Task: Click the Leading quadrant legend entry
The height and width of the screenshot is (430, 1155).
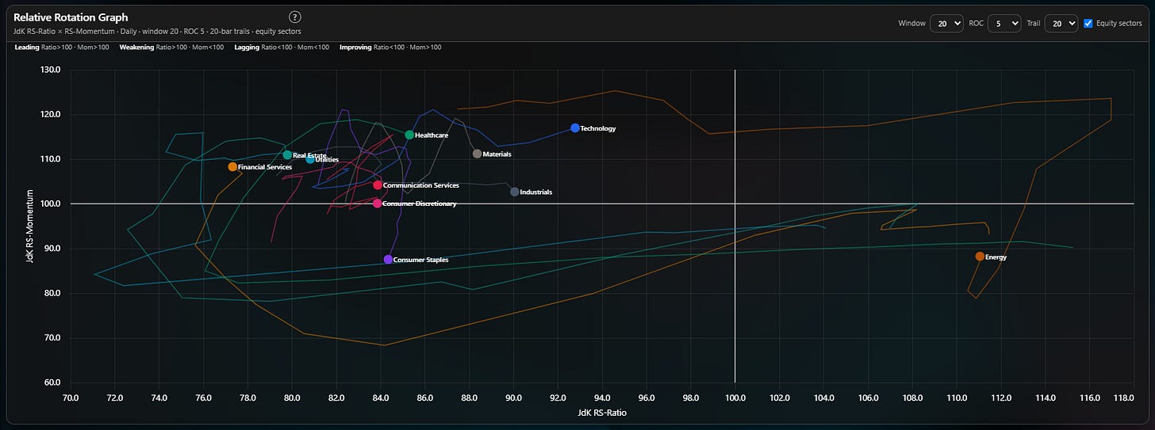Action: tap(63, 48)
